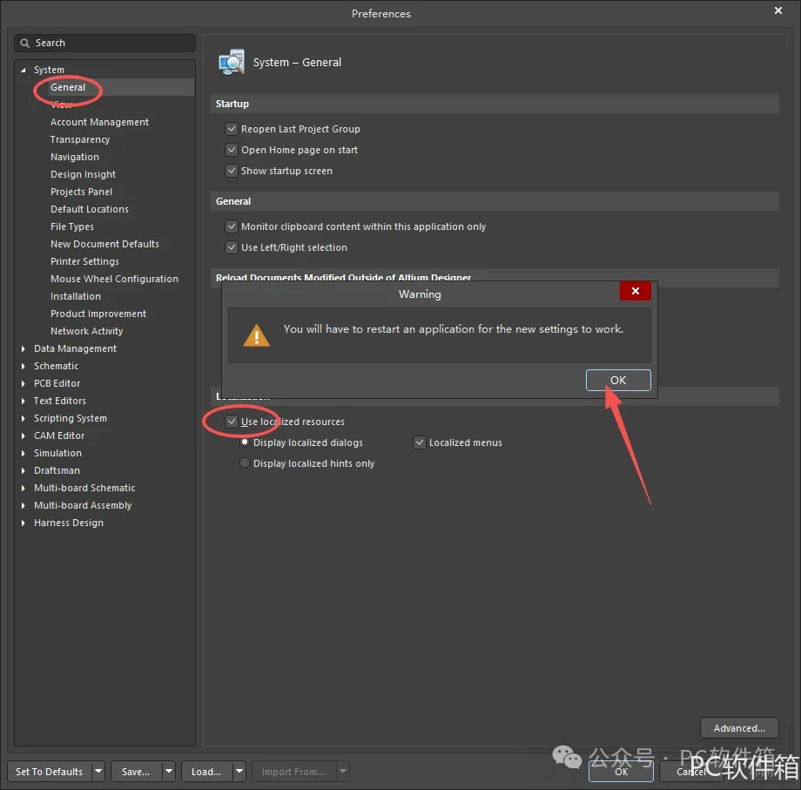
Task: Expand the CAM Editor node
Action: point(23,436)
